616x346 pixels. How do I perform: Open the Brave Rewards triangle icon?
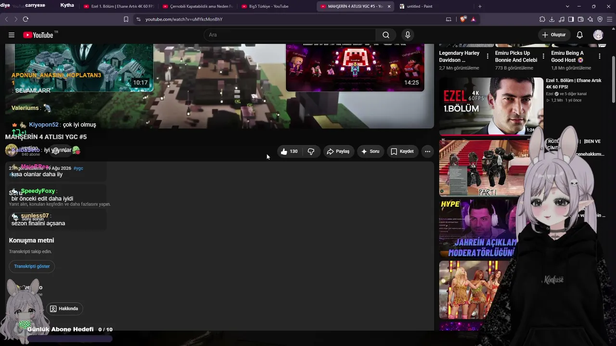pyautogui.click(x=473, y=19)
